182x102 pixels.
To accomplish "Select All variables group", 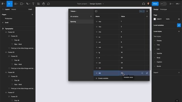I will (81, 16).
